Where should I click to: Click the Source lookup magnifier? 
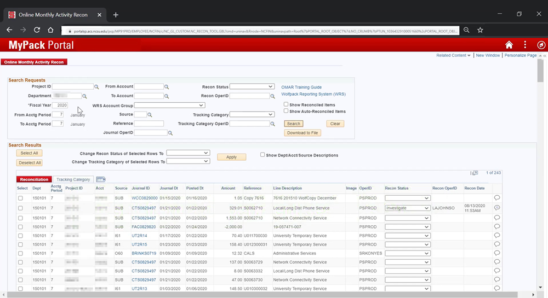150,115
